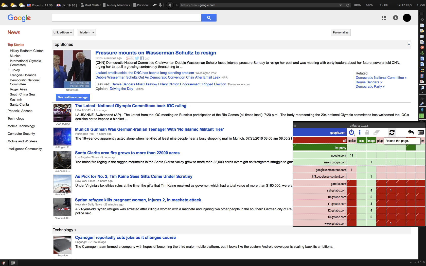Select Phoenix, Arizona in sidebar

(20, 111)
